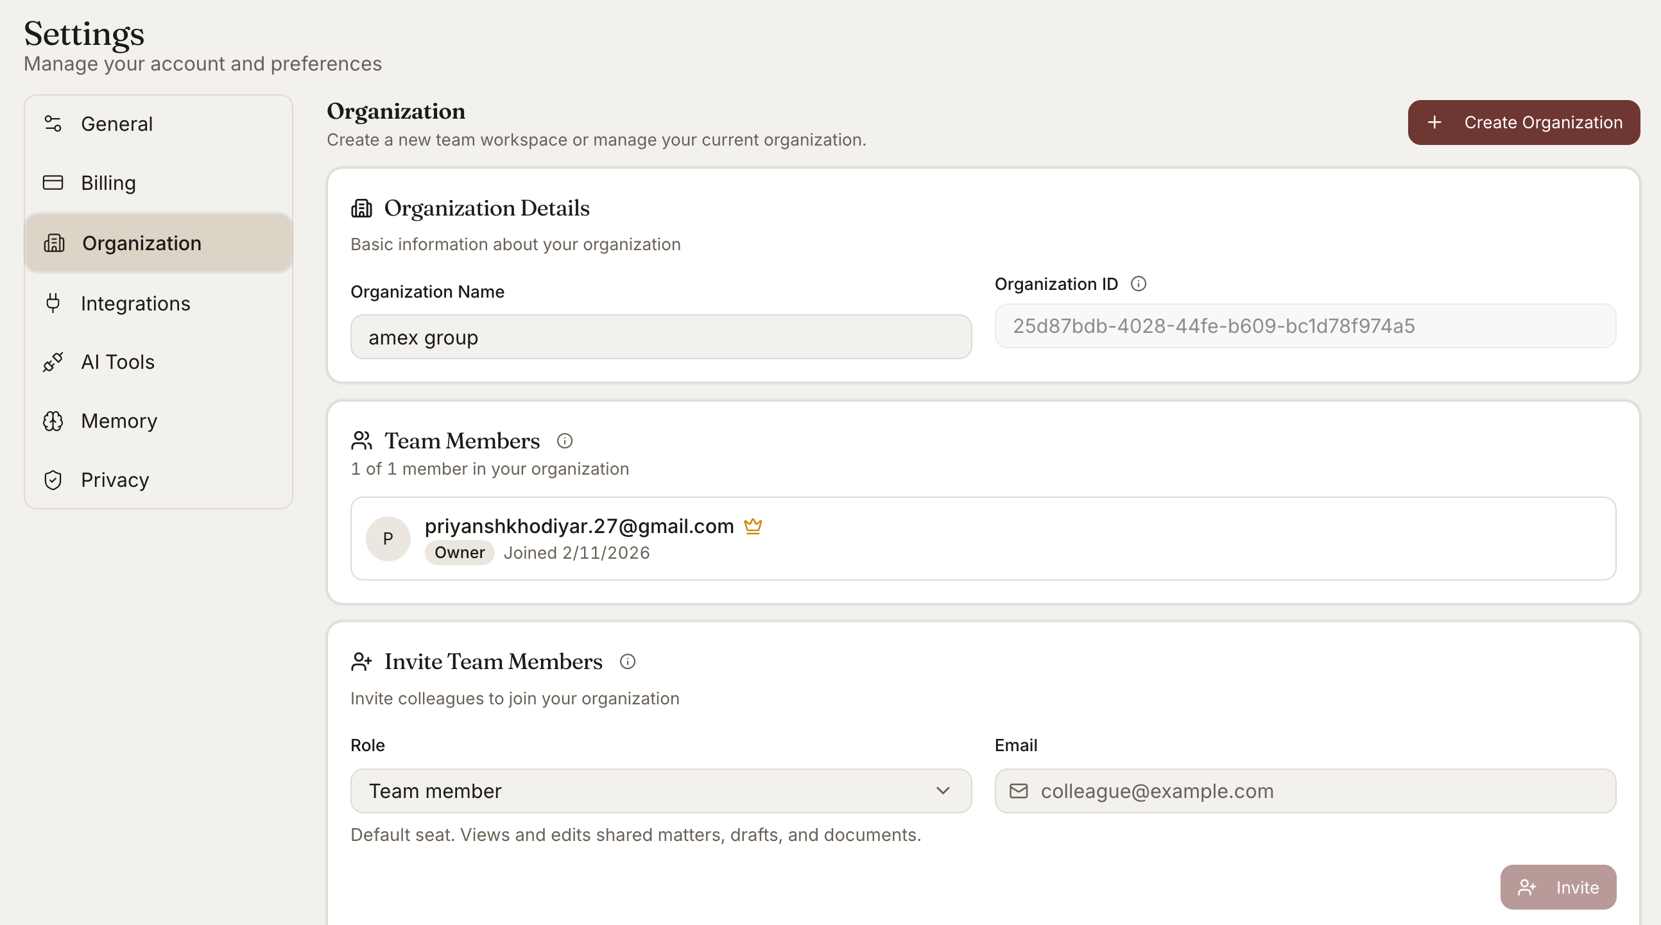Screen dimensions: 1661x925
Task: Click the Integrations plug icon
Action: (53, 303)
